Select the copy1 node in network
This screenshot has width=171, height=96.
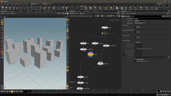[x=91, y=54]
